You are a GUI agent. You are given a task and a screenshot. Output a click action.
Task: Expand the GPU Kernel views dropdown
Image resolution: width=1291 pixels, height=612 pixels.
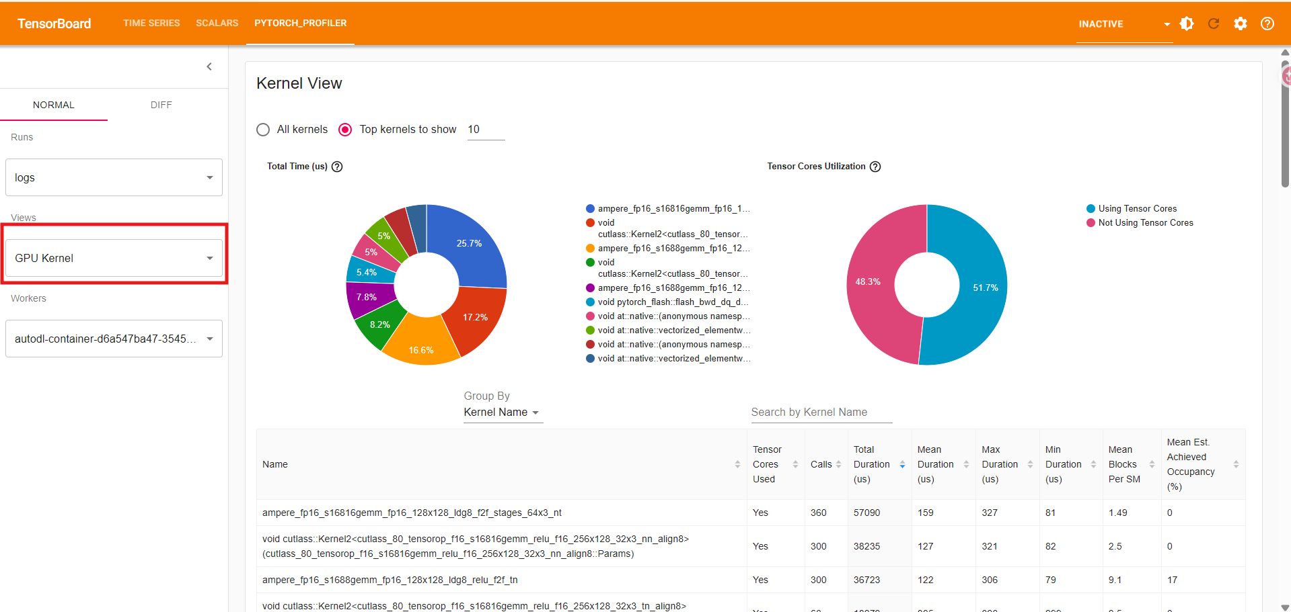point(114,258)
